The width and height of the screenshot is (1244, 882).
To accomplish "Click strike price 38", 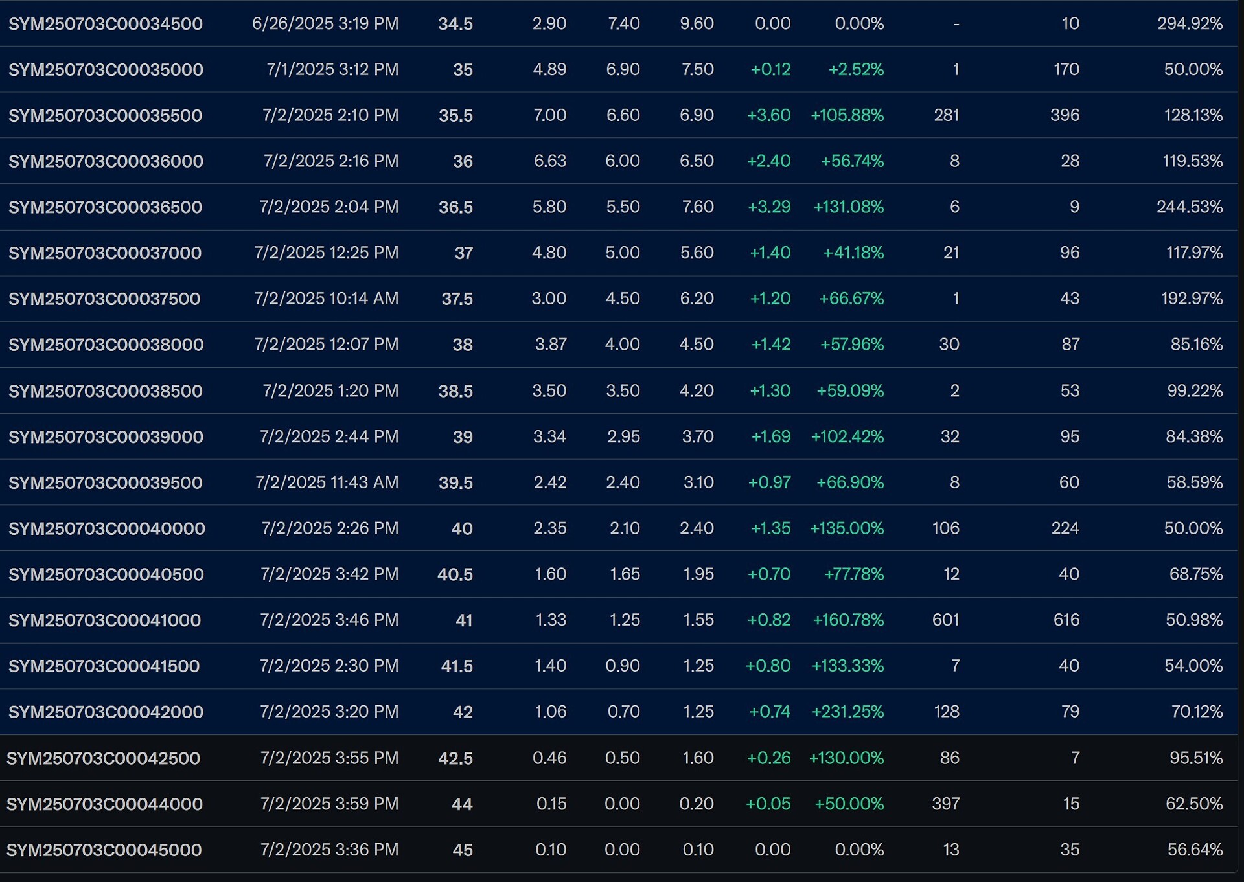I will point(462,345).
